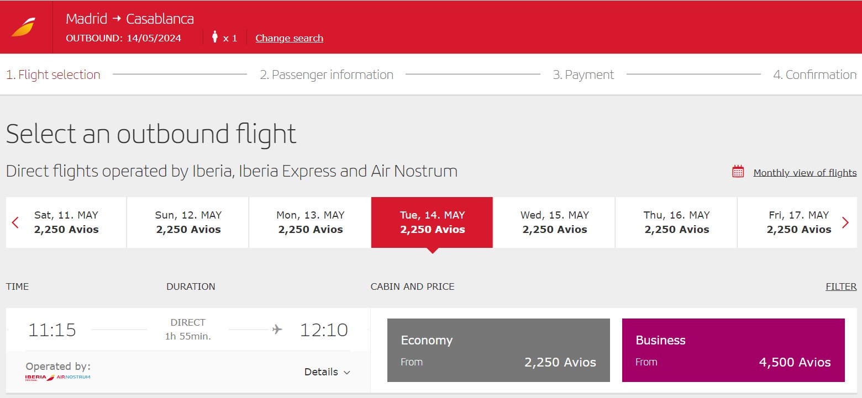
Task: Click the airplane icon in flight row
Action: (x=277, y=330)
